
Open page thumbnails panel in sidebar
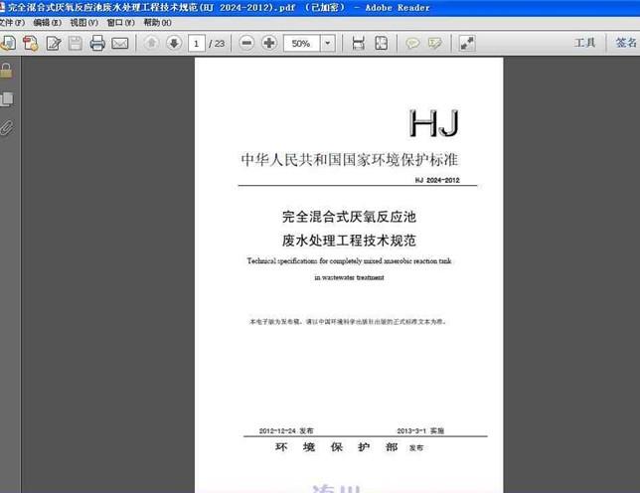pos(7,99)
